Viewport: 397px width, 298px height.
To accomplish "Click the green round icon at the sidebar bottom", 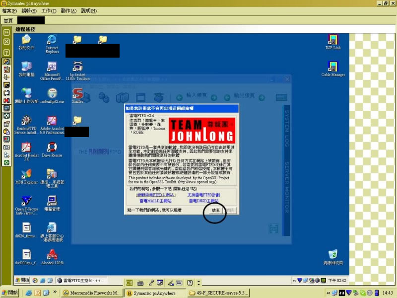I will pos(6,163).
